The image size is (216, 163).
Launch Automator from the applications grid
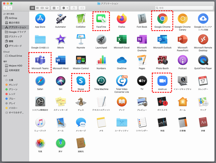click(60, 19)
